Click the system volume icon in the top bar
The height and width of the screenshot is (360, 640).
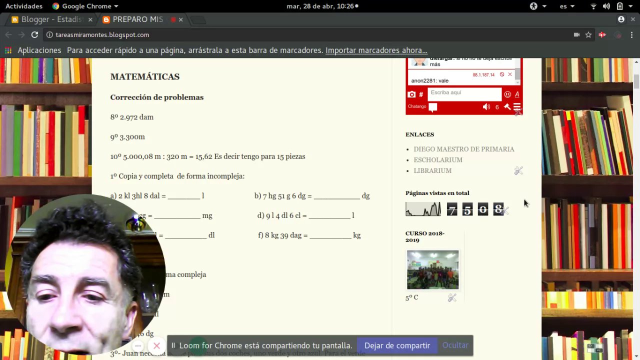click(x=606, y=6)
